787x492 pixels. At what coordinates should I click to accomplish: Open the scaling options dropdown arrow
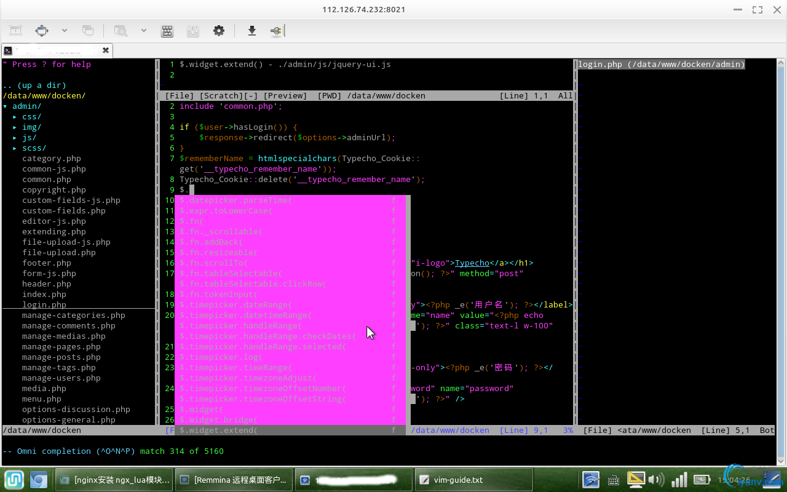pos(143,30)
